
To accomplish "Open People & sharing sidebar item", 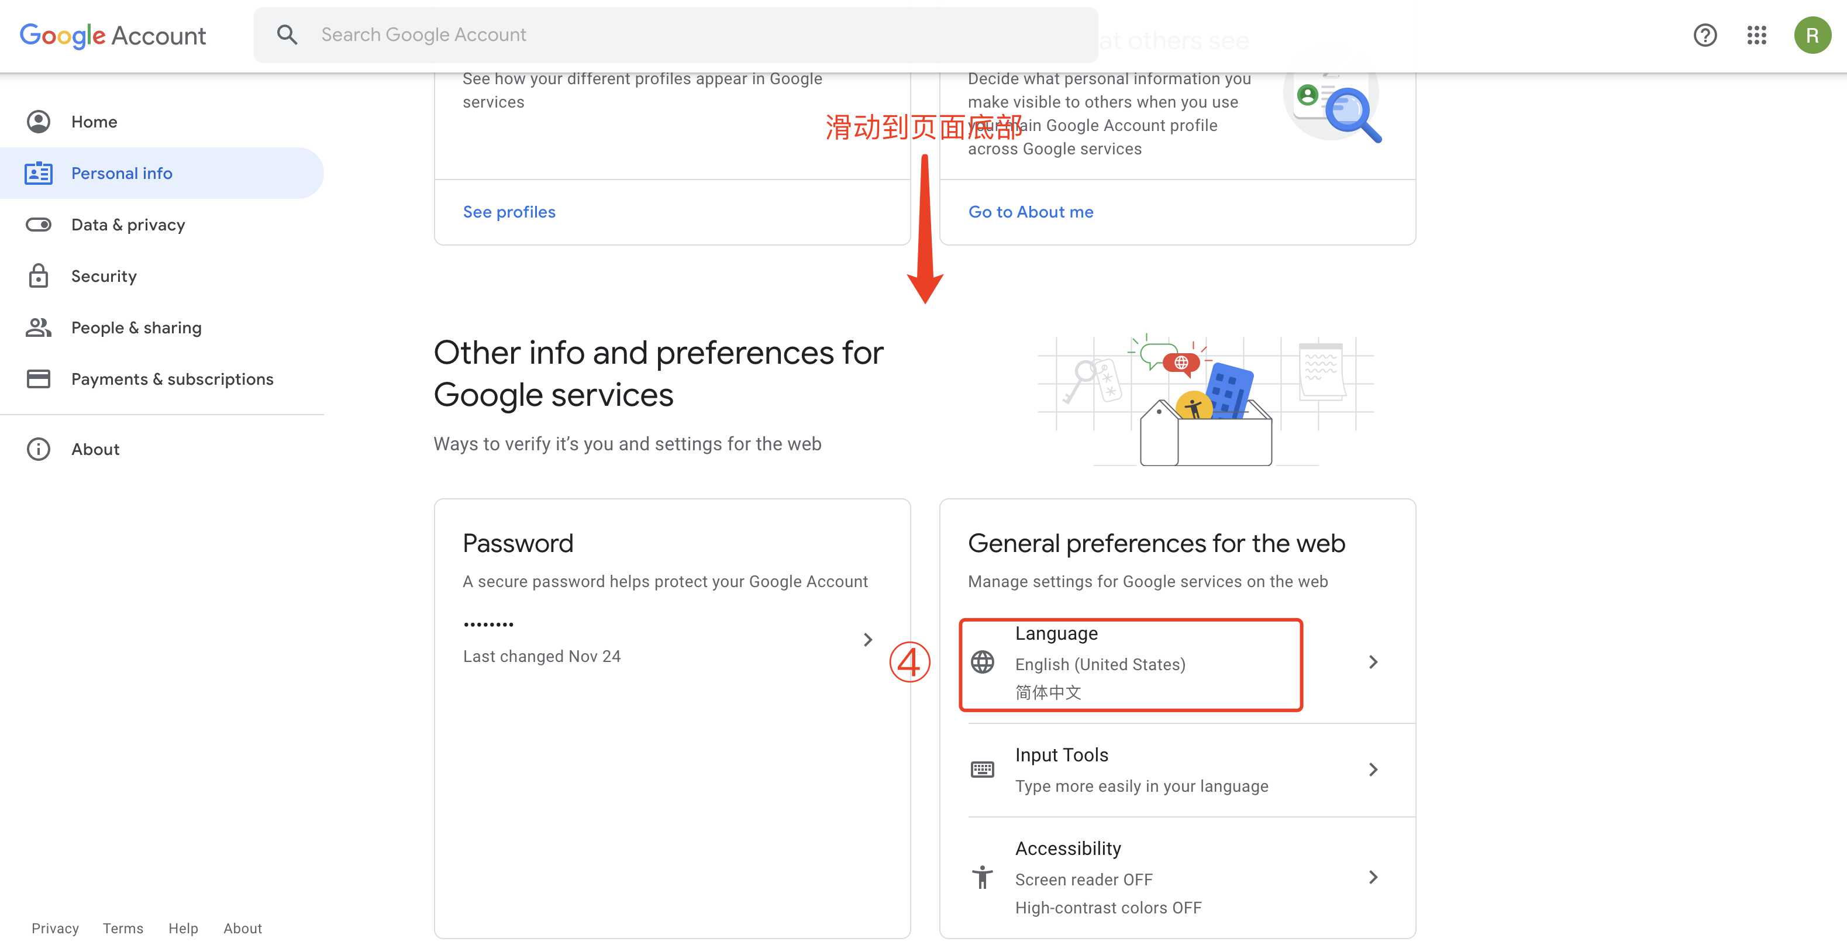I will click(136, 327).
